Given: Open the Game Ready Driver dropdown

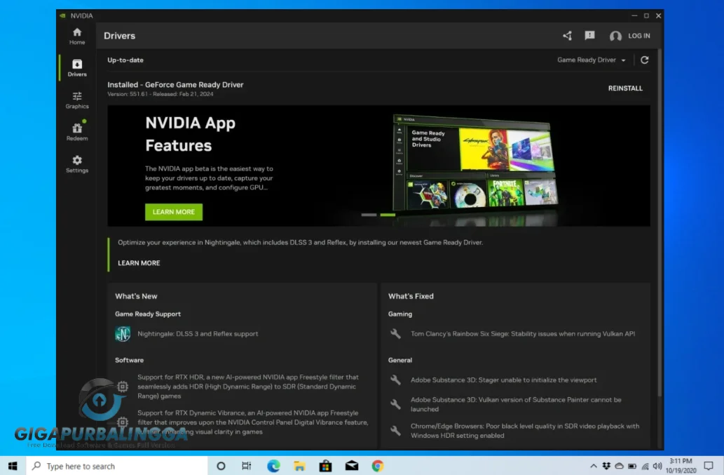Looking at the screenshot, I should [591, 60].
